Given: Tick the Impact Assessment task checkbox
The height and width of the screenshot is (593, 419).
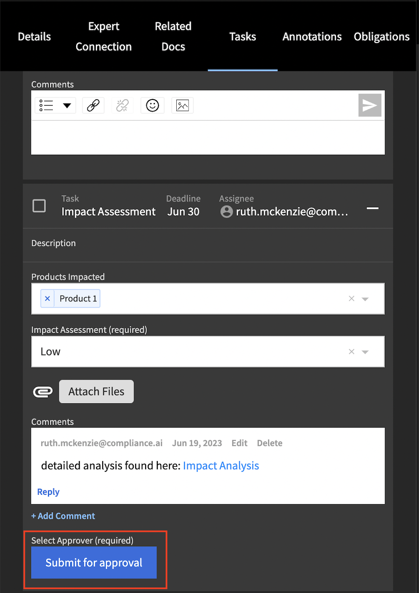Looking at the screenshot, I should click(x=39, y=206).
